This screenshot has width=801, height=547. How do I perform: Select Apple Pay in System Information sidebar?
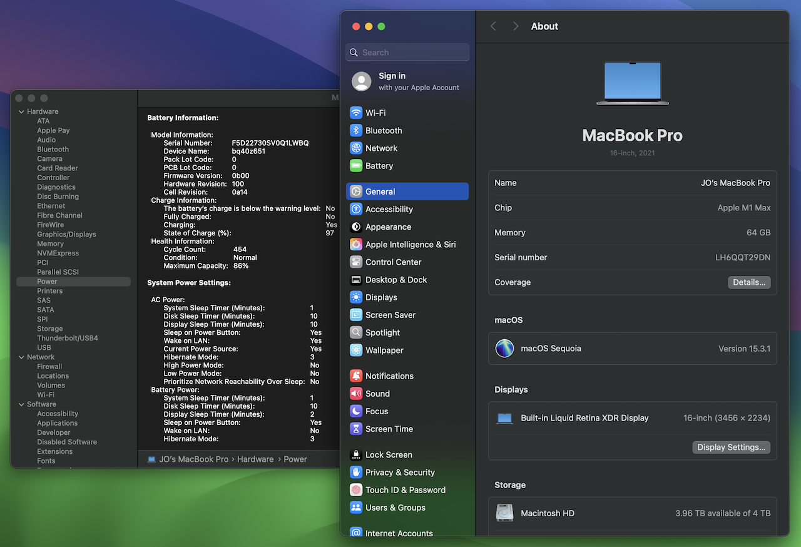53,130
